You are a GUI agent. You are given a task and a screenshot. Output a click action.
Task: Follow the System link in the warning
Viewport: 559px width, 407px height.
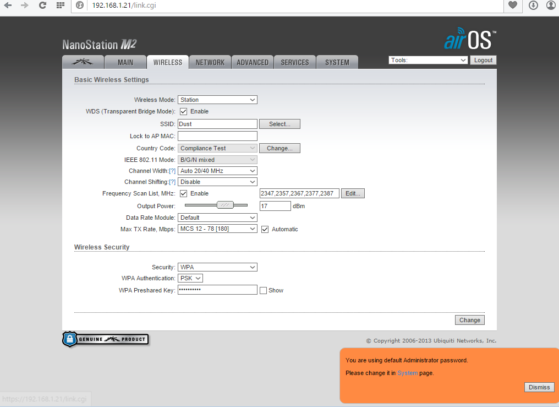(408, 373)
